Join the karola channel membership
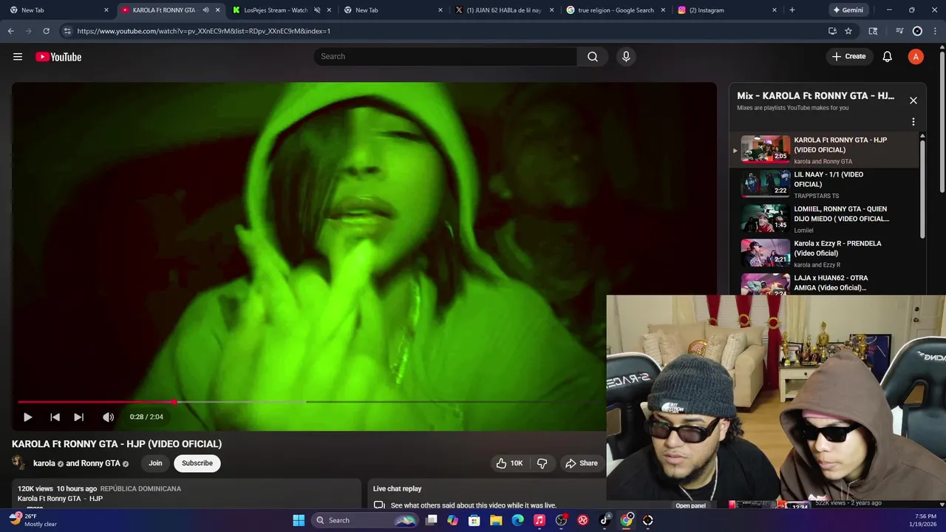Image resolution: width=946 pixels, height=532 pixels. (155, 463)
